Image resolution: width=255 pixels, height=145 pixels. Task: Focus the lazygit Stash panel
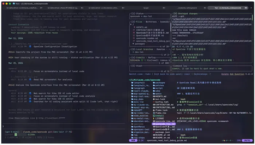150,68
